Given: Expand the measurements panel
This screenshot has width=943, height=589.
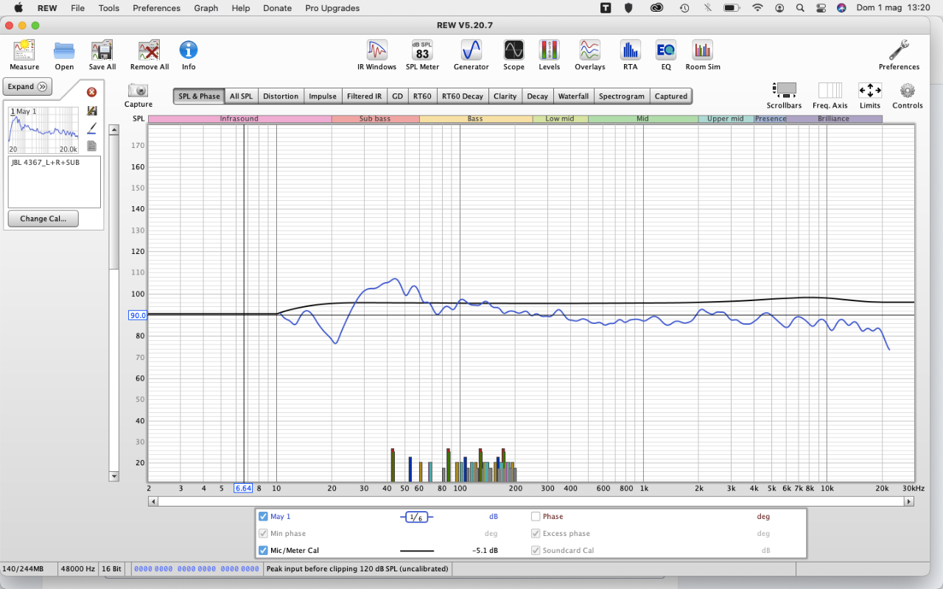Looking at the screenshot, I should 27,86.
